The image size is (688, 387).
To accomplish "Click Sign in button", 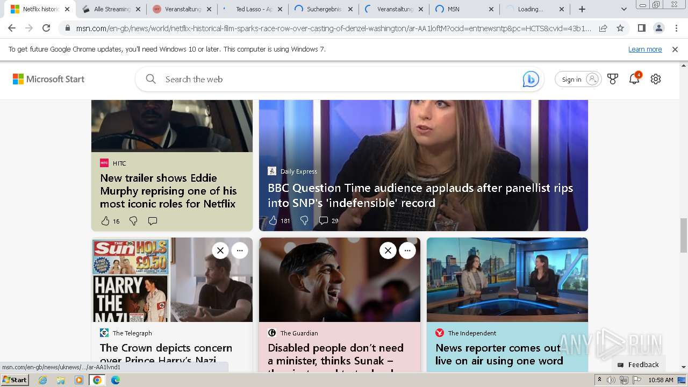I will coord(578,79).
